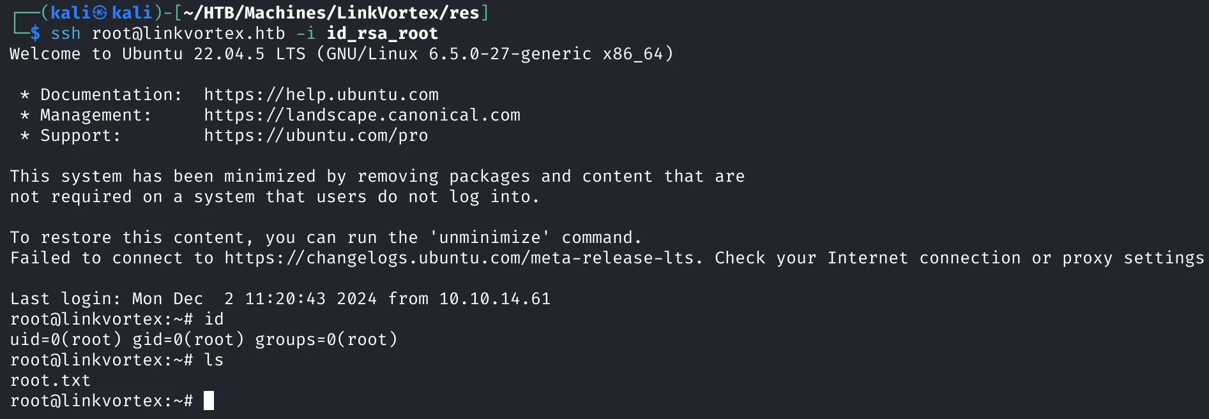
Task: Click the ubuntu.com/pro support link
Action: (316, 136)
